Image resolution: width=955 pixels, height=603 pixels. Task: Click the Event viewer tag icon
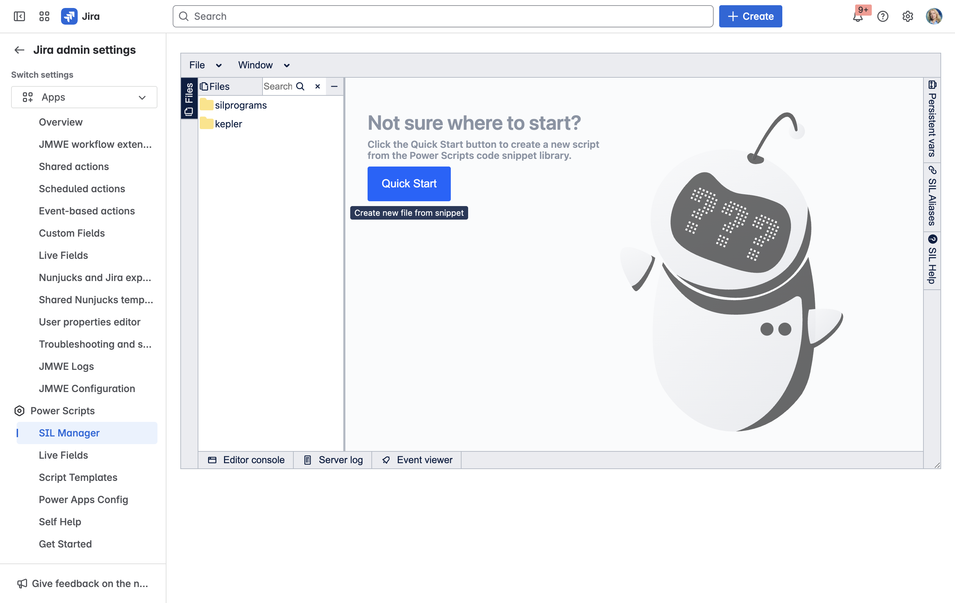386,460
